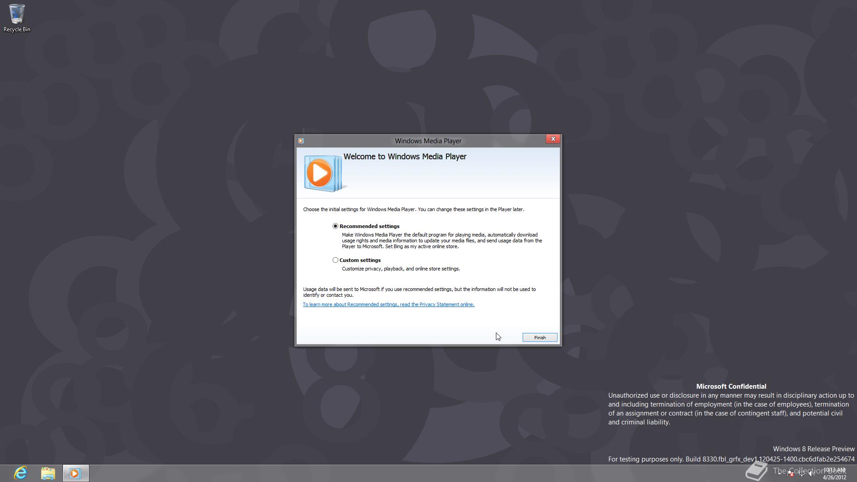The height and width of the screenshot is (482, 857).
Task: Select Windows Media Player taskbar button
Action: (75, 473)
